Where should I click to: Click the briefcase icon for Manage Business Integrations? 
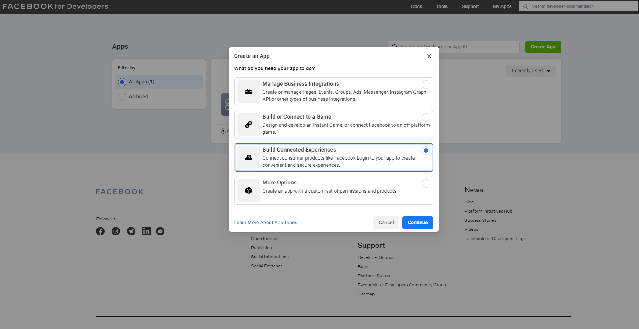(249, 92)
